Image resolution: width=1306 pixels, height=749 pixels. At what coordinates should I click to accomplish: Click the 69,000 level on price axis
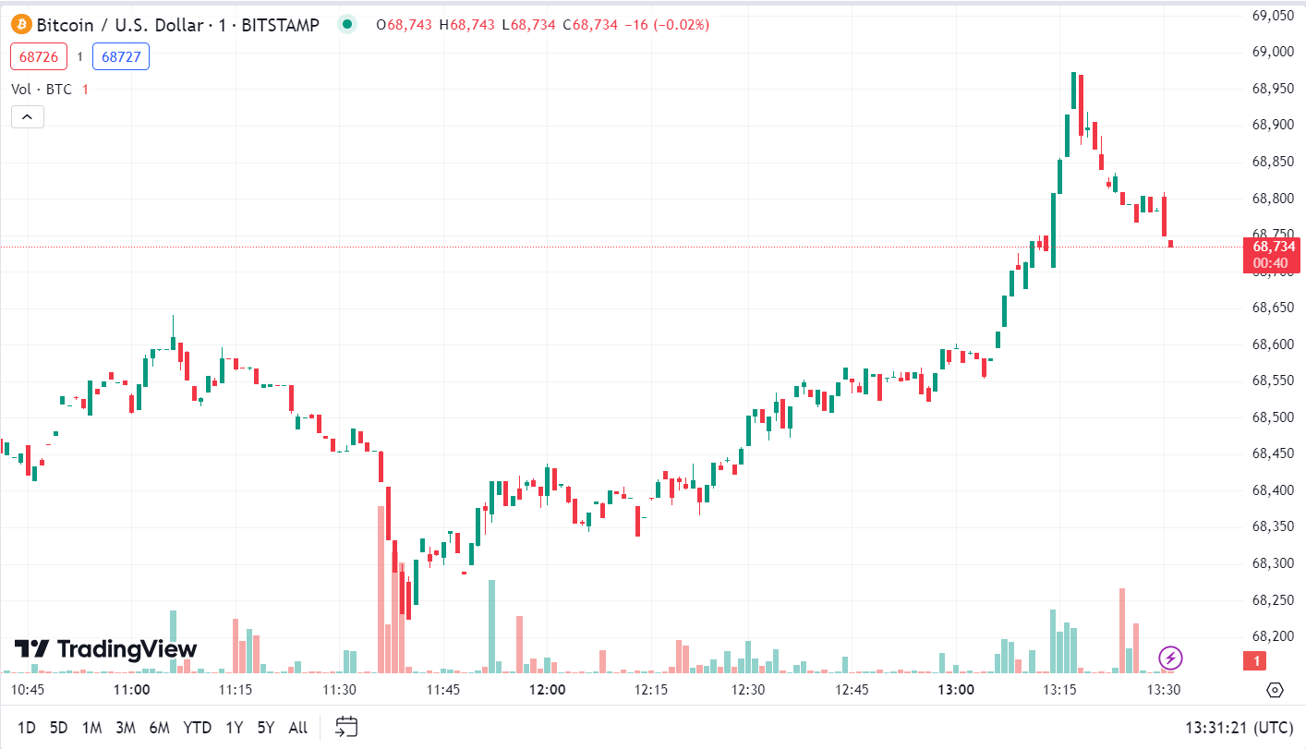tap(1272, 52)
